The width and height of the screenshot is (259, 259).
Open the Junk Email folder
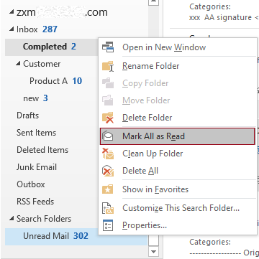pos(37,167)
